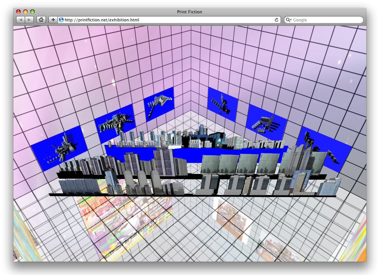Click the globe site icon in address bar
The width and height of the screenshot is (379, 275).
61,20
